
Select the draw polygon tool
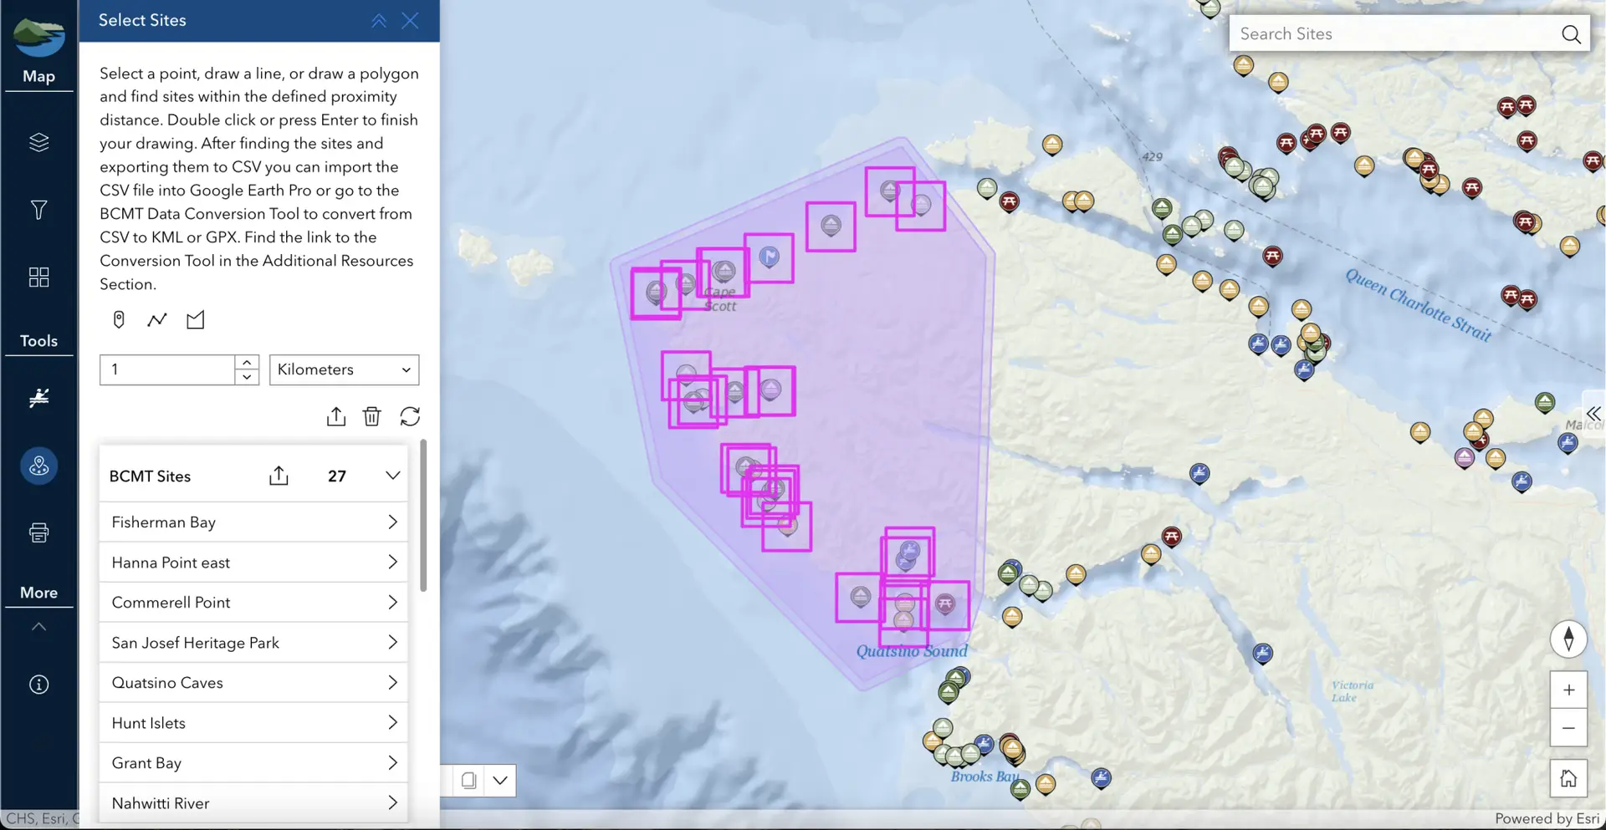point(195,320)
